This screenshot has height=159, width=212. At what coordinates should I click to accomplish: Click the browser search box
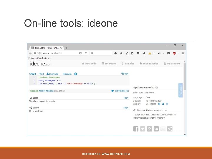click(101, 53)
